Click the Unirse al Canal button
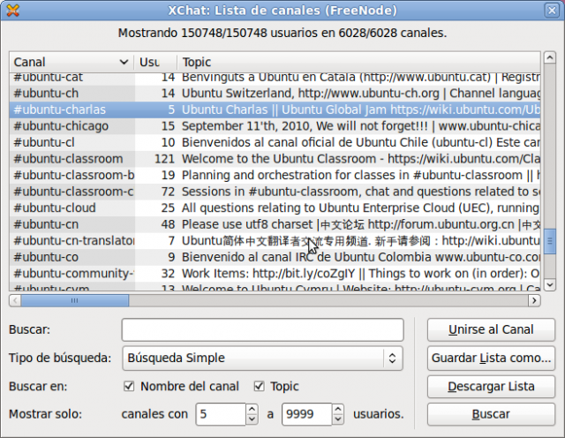Screen dimensions: 565x438 point(491,329)
